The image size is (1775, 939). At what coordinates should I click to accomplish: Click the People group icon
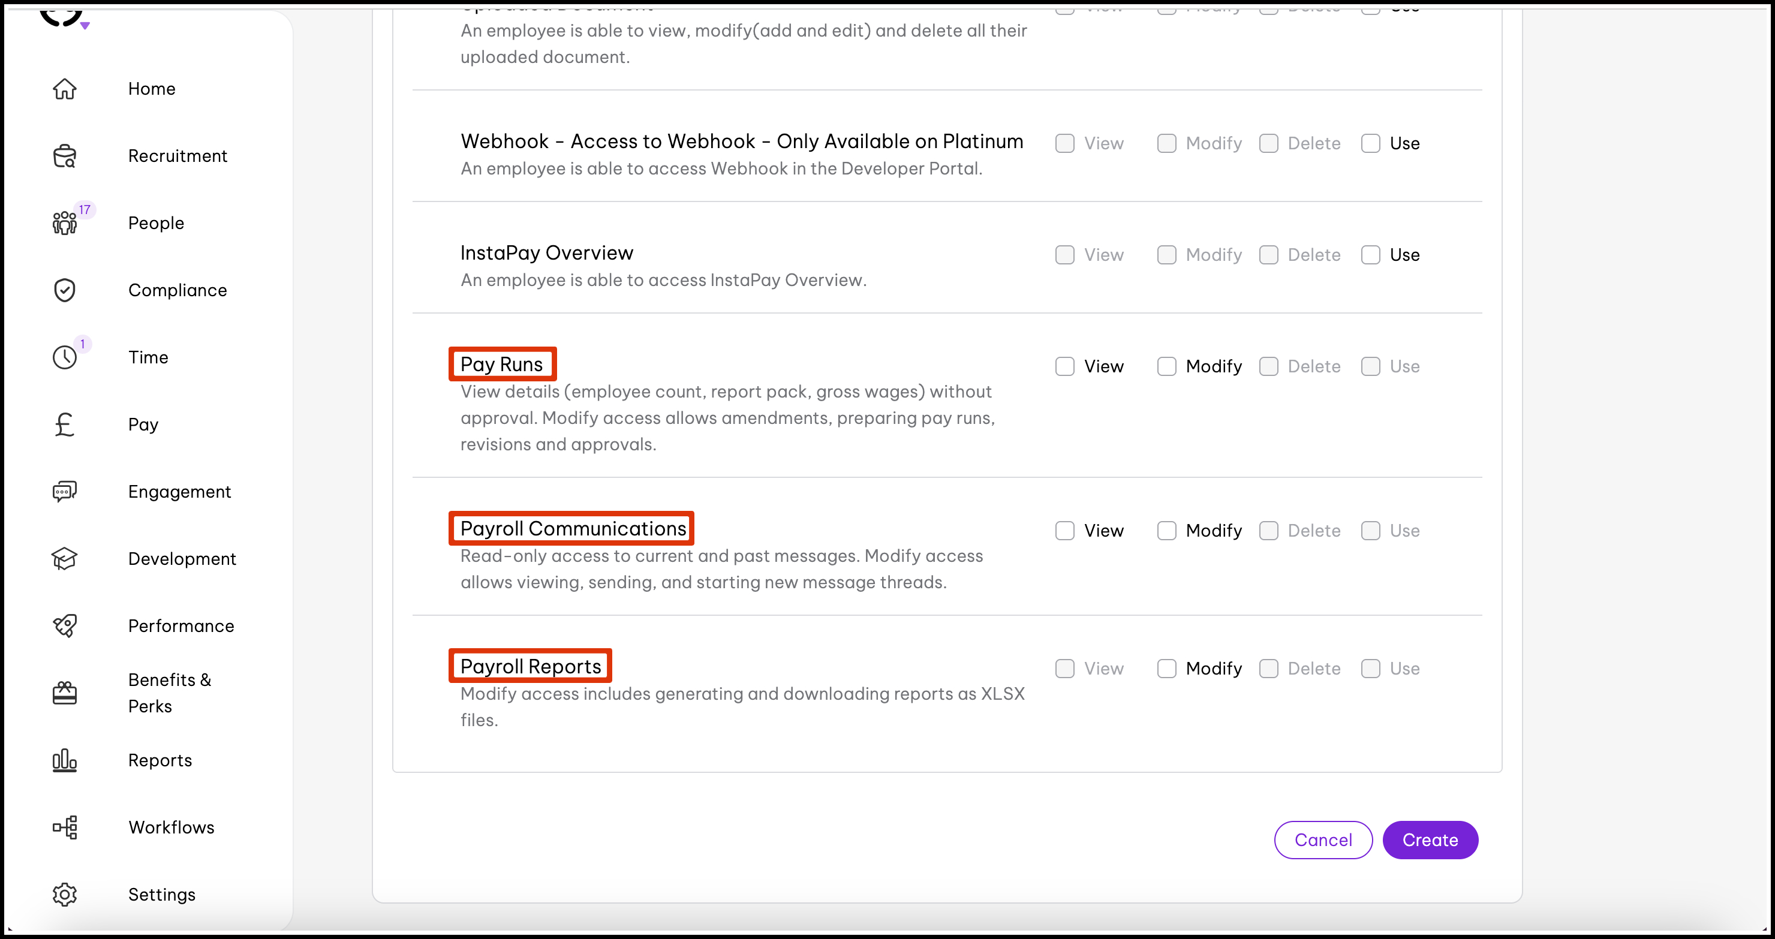click(x=65, y=223)
